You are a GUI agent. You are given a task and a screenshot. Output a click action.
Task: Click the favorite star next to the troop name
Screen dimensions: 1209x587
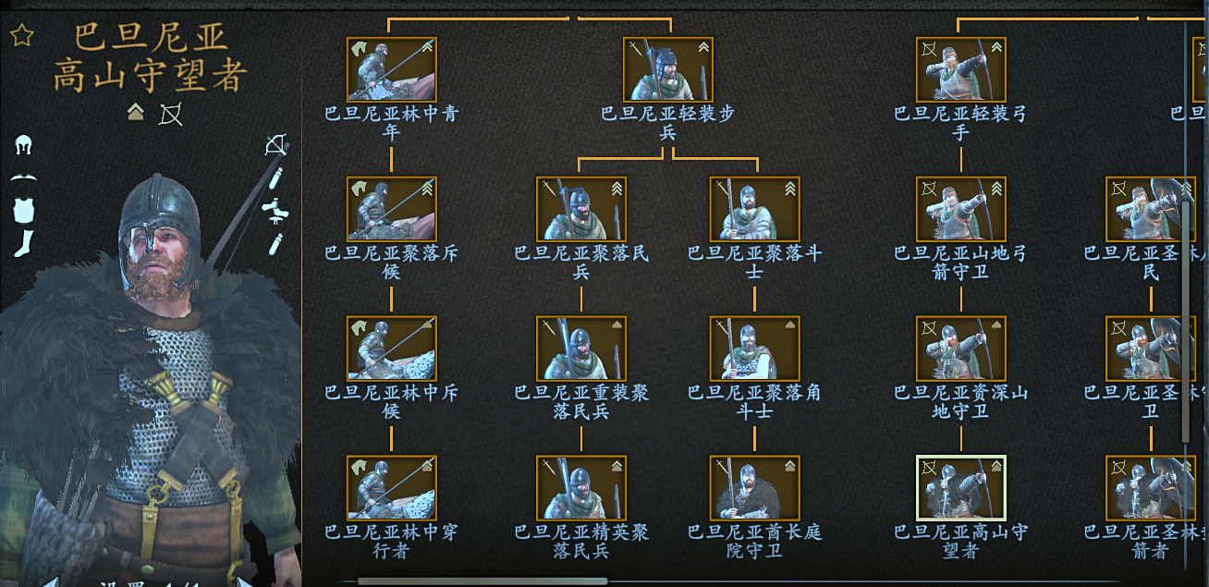coord(22,35)
